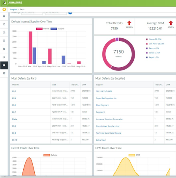The image size is (176, 178).
Task: Toggle the Internal series legend
Action: click(x=43, y=29)
